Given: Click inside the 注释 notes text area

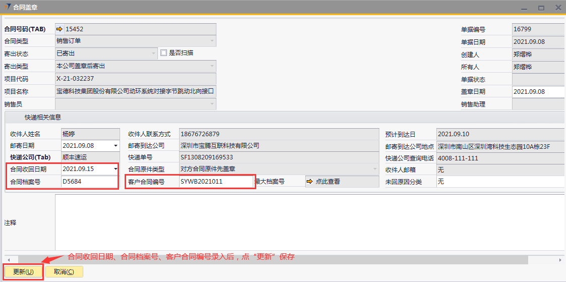Looking at the screenshot, I should pos(308,222).
